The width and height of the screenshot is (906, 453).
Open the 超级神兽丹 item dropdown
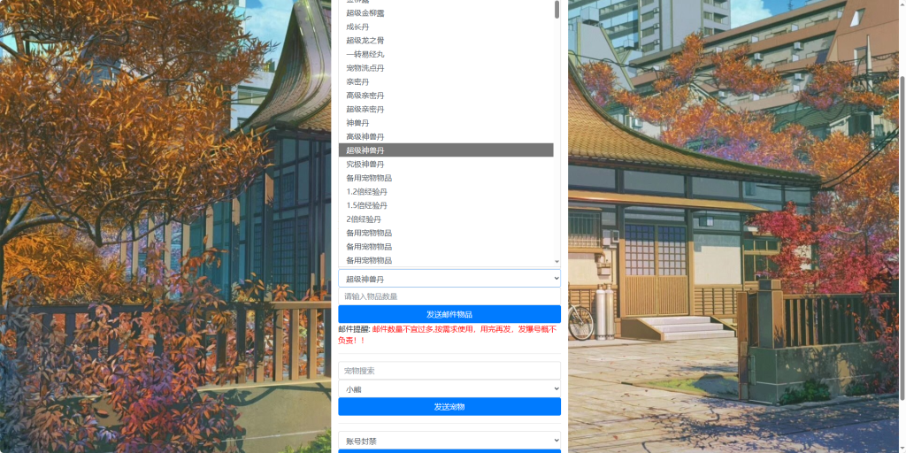pyautogui.click(x=449, y=279)
